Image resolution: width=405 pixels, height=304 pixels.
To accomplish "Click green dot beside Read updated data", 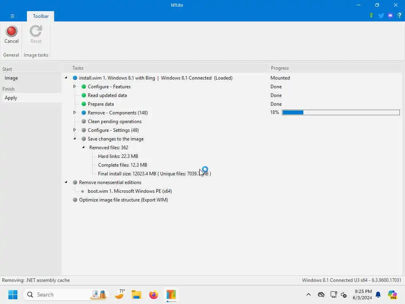I will [84, 95].
